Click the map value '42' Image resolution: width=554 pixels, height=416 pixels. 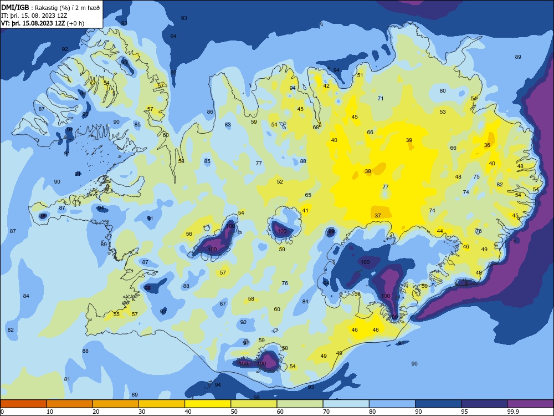point(326,85)
